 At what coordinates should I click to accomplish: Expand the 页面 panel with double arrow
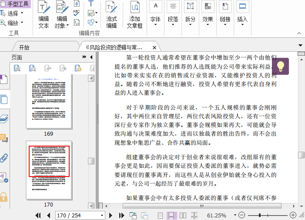point(84,57)
